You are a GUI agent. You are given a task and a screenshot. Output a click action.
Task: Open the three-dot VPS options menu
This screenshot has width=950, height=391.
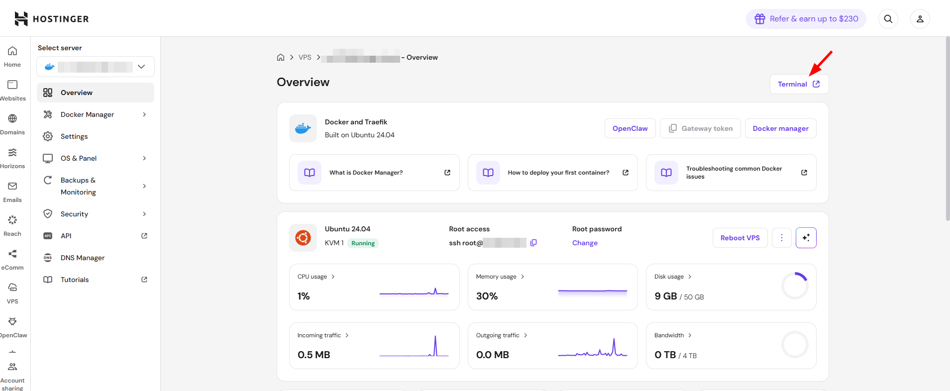[782, 238]
